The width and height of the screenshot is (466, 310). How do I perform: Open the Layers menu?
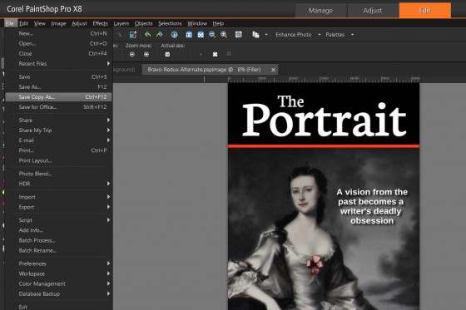(121, 23)
